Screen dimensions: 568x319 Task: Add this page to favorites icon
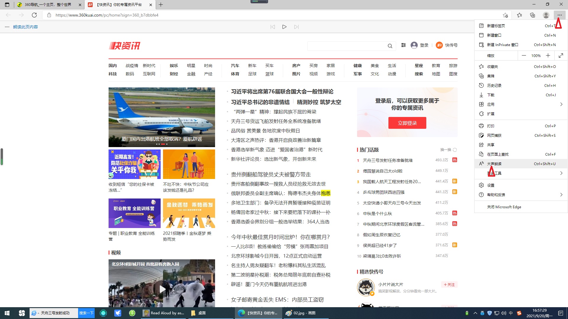click(505, 15)
